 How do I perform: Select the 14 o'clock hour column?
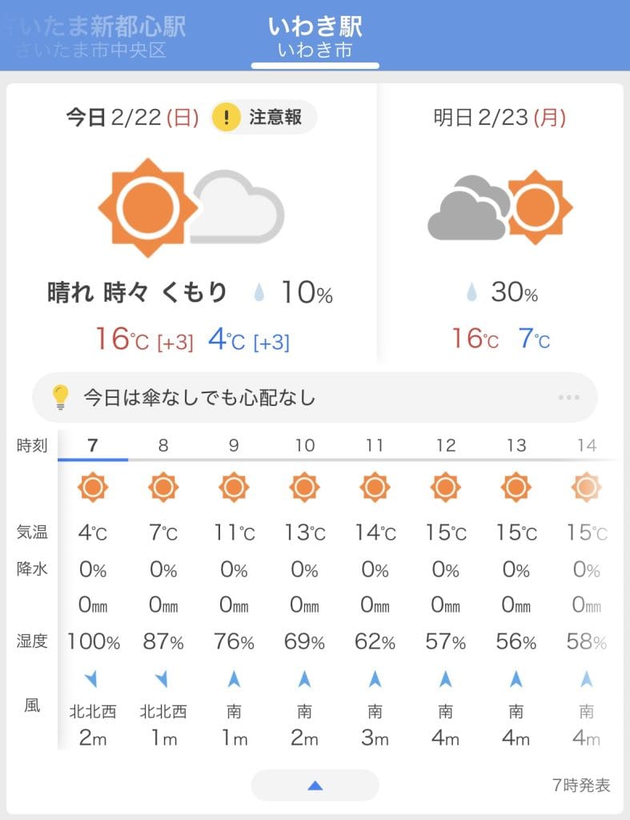pos(587,446)
